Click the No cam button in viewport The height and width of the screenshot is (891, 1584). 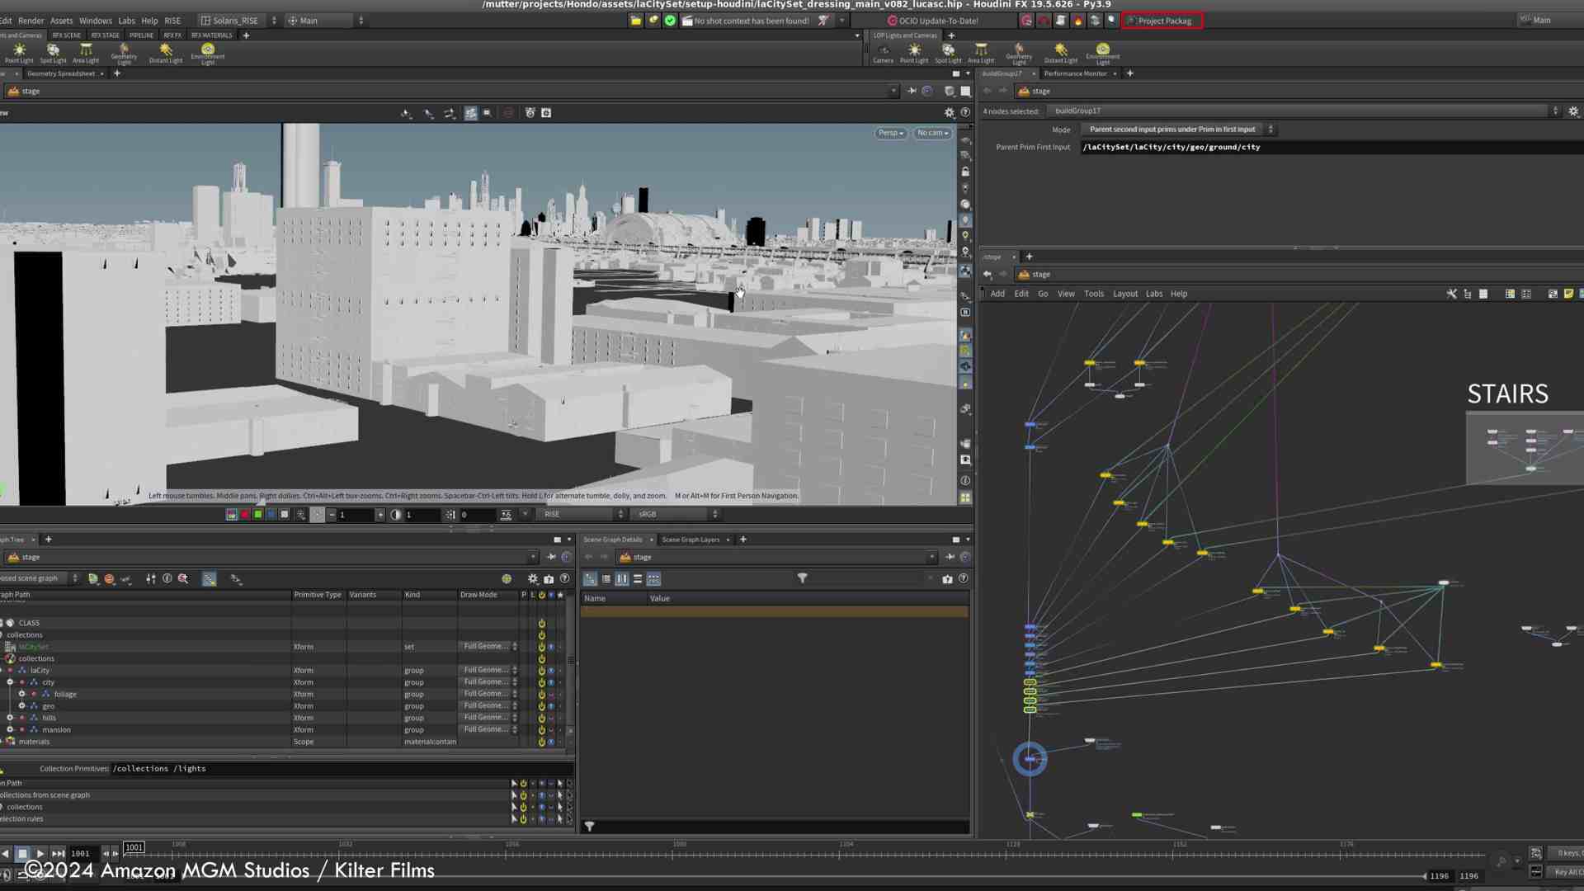pyautogui.click(x=931, y=133)
